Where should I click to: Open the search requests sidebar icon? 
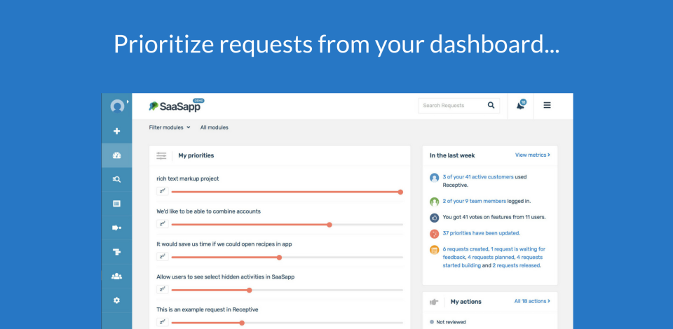tap(117, 179)
